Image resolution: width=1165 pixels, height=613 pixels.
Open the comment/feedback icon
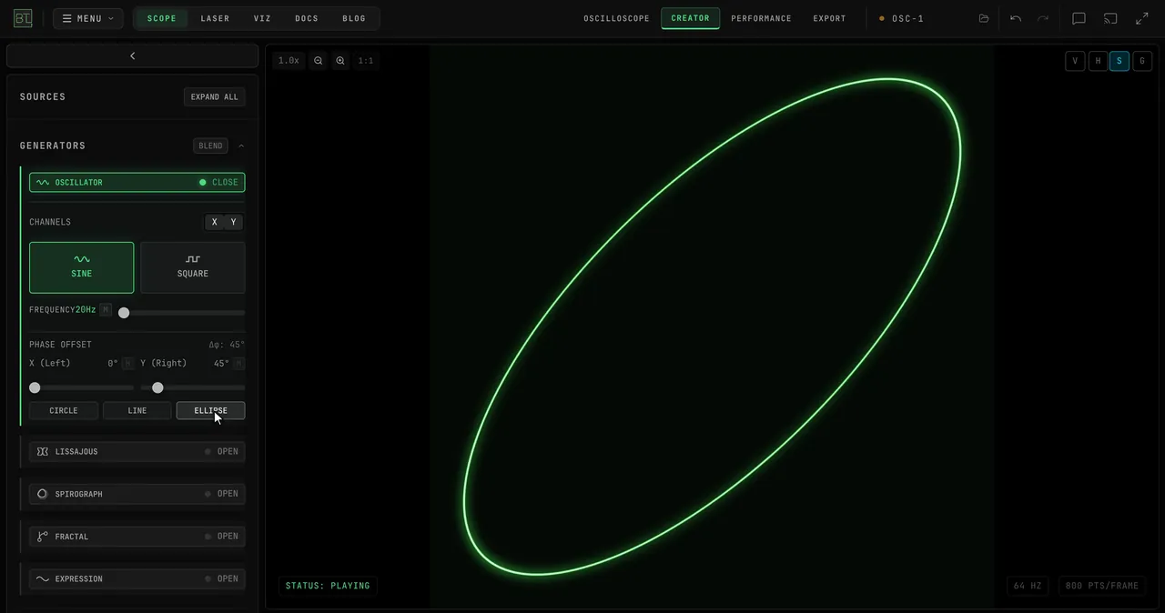pos(1079,18)
